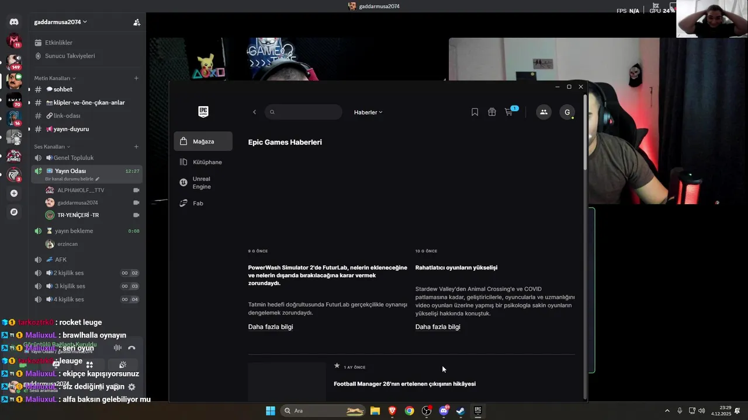Disconnect from voice call
The height and width of the screenshot is (420, 748).
(x=131, y=348)
